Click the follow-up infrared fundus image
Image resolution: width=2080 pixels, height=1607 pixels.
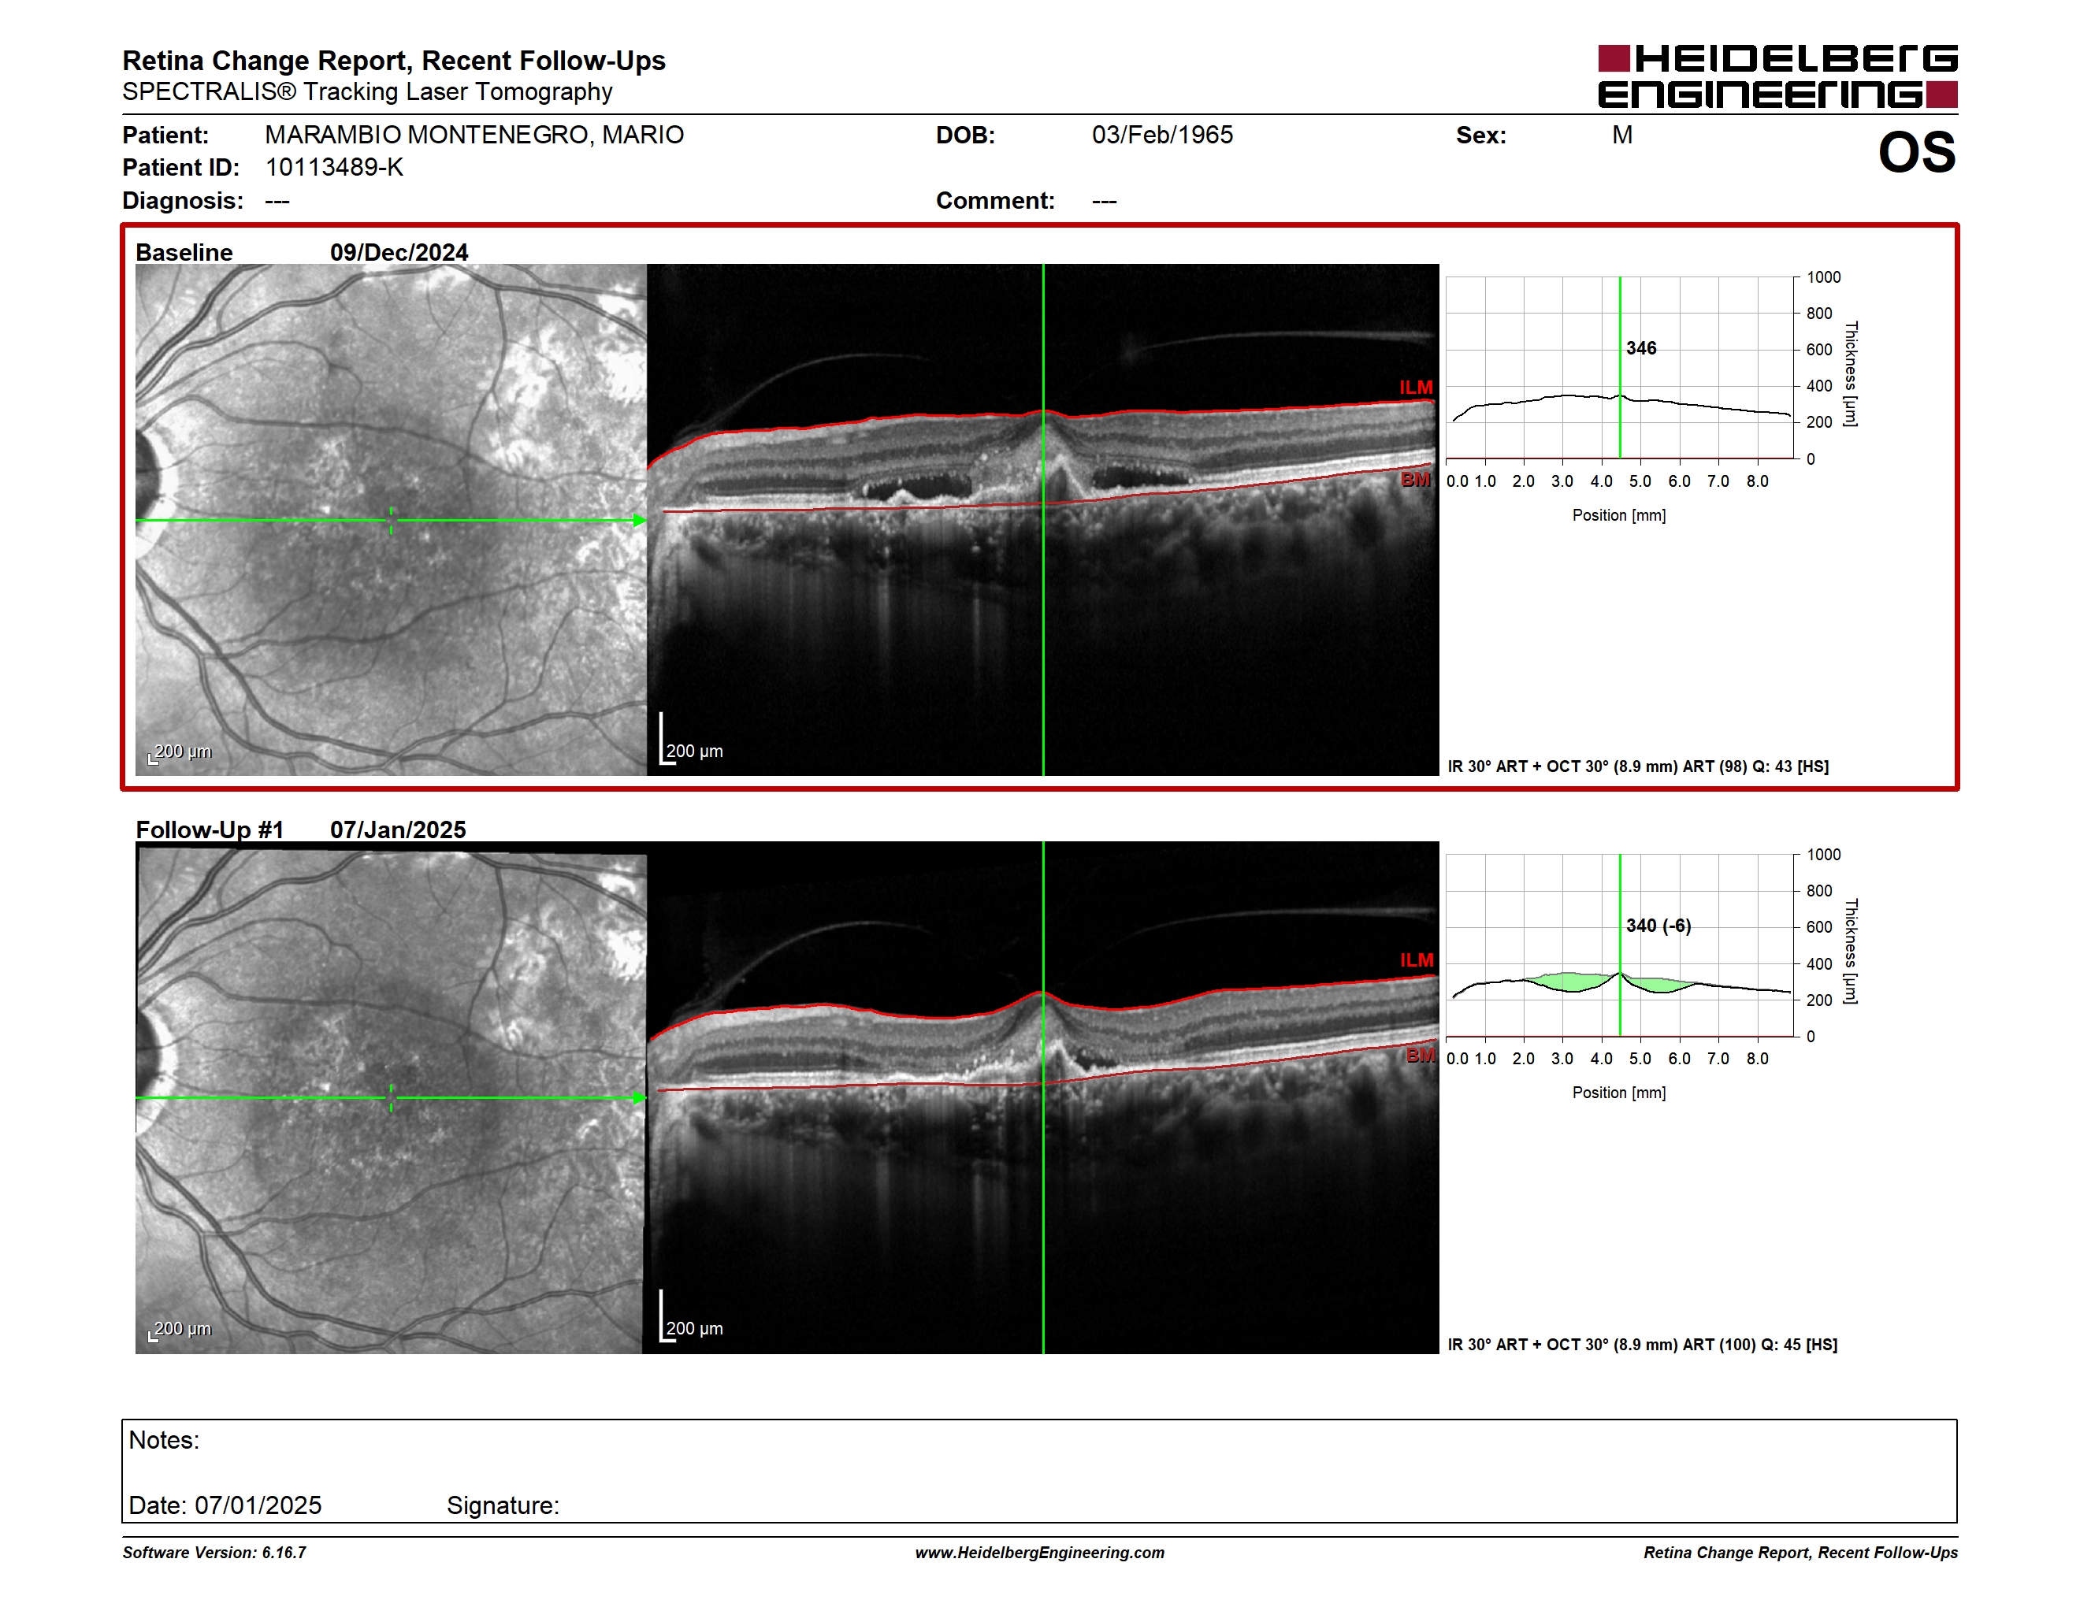click(x=391, y=1099)
